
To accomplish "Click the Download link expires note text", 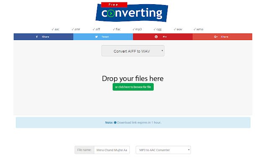I will point(139,122).
